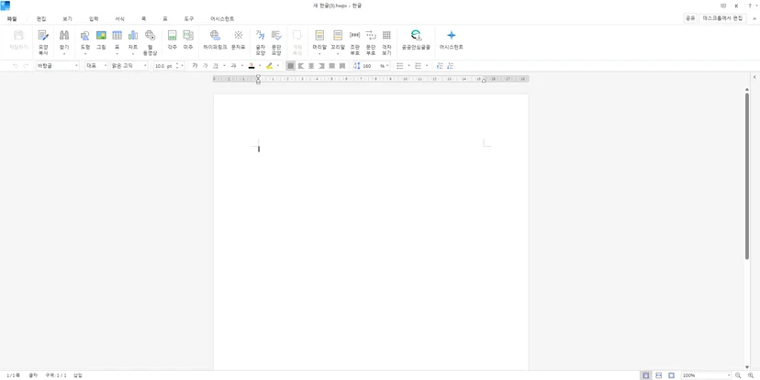Open the 편집 menu
760x380 pixels.
click(x=41, y=19)
